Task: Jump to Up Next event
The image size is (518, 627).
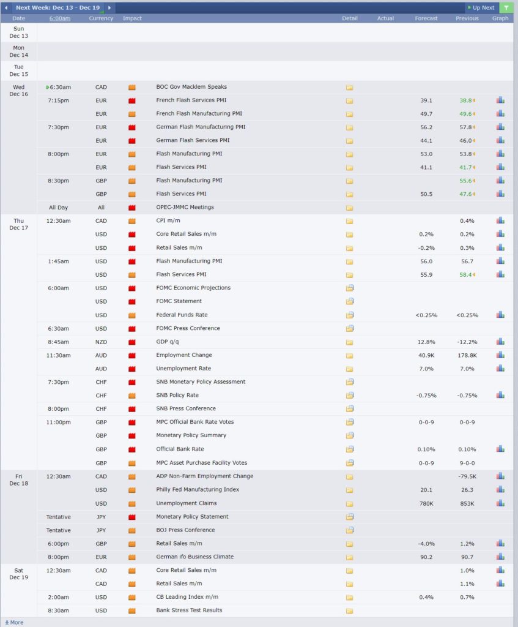Action: 481,7
